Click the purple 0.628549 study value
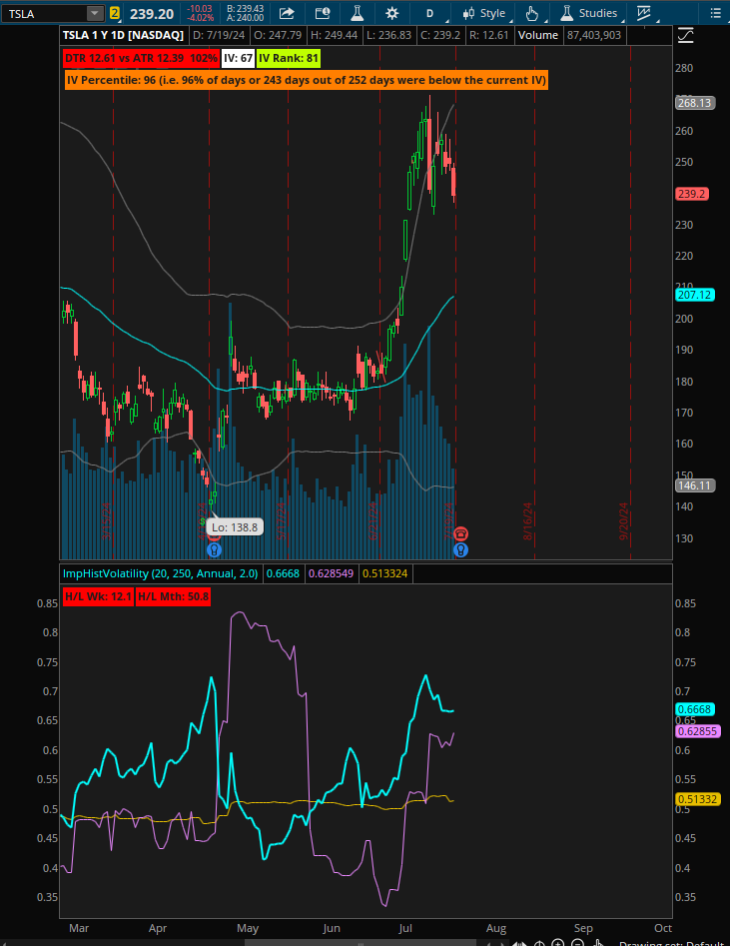730x946 pixels. (332, 573)
